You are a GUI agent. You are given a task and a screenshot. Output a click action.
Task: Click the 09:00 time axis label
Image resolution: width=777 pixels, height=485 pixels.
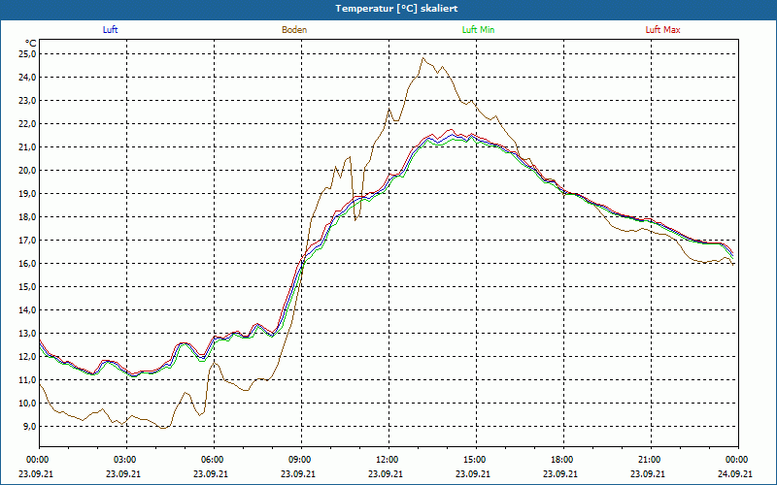(301, 460)
